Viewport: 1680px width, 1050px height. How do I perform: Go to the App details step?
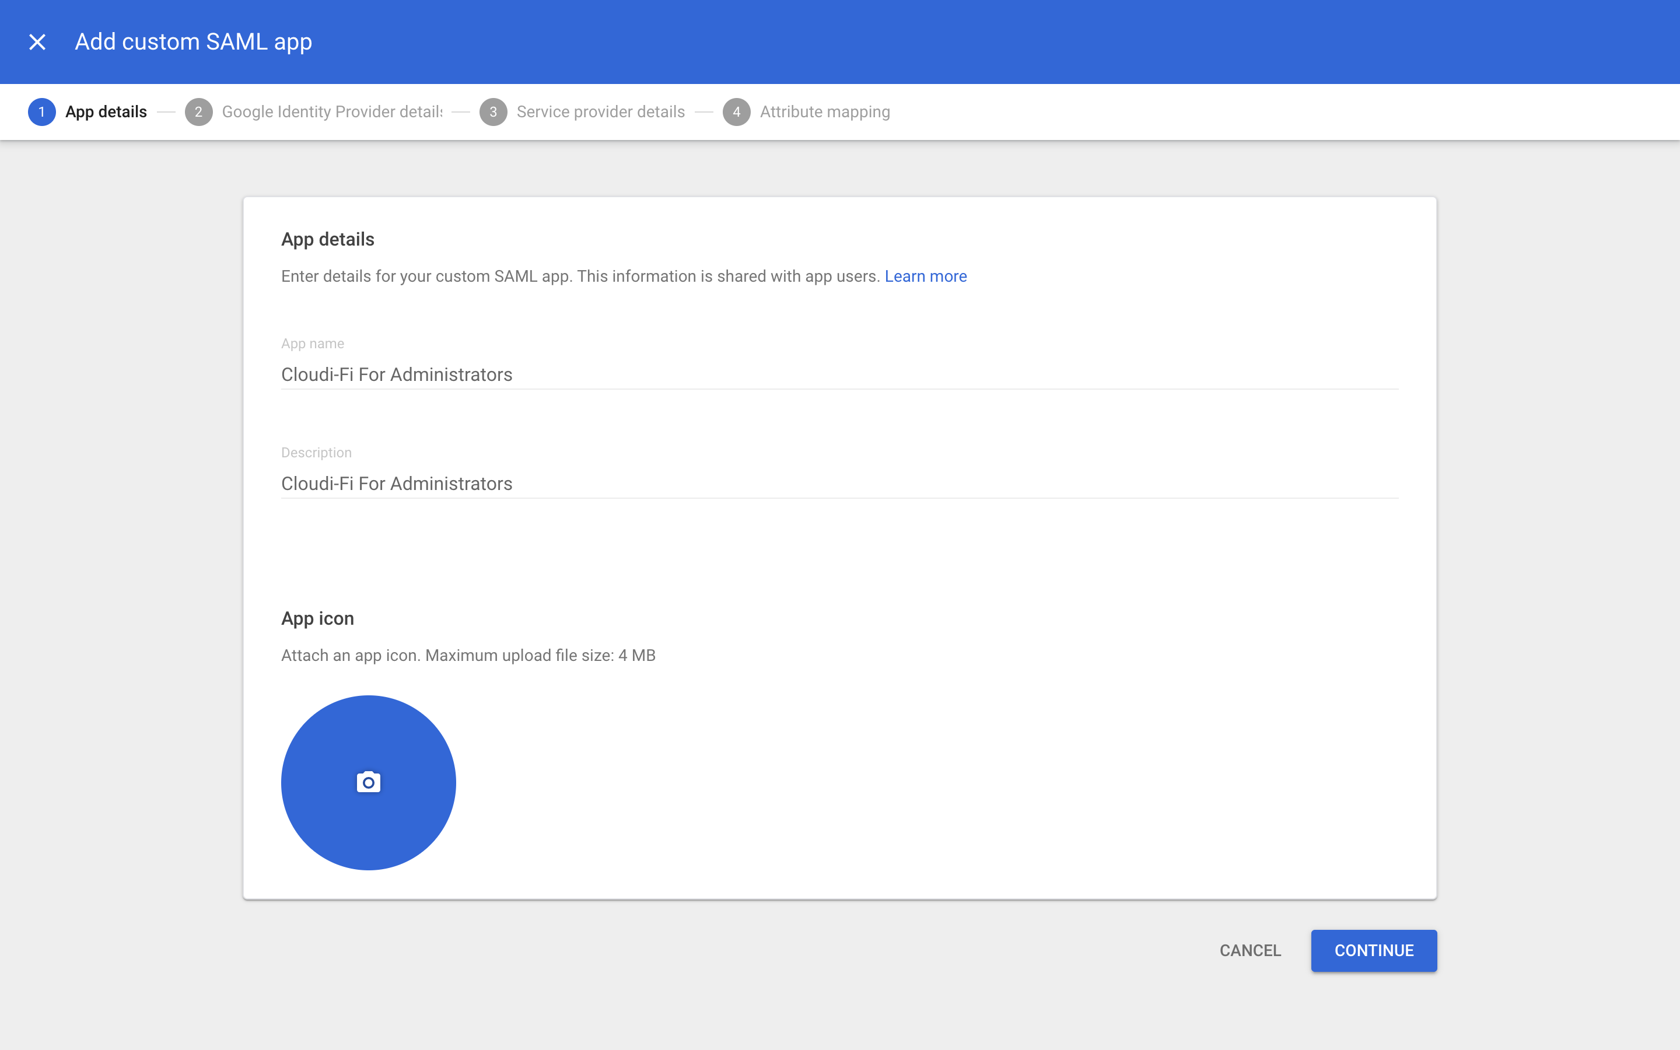106,112
